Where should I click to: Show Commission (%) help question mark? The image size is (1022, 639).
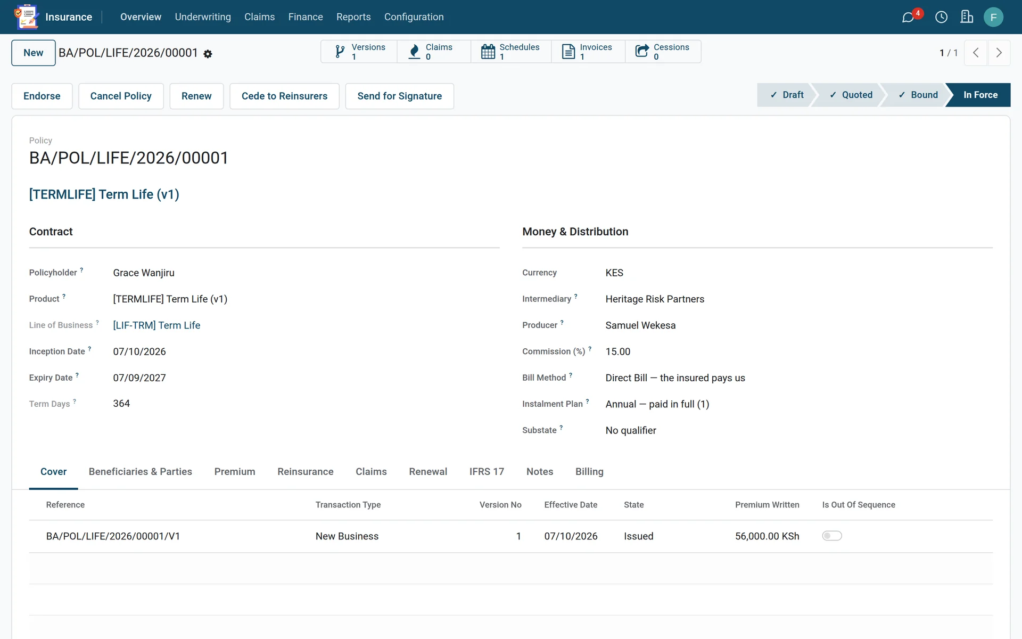coord(590,349)
